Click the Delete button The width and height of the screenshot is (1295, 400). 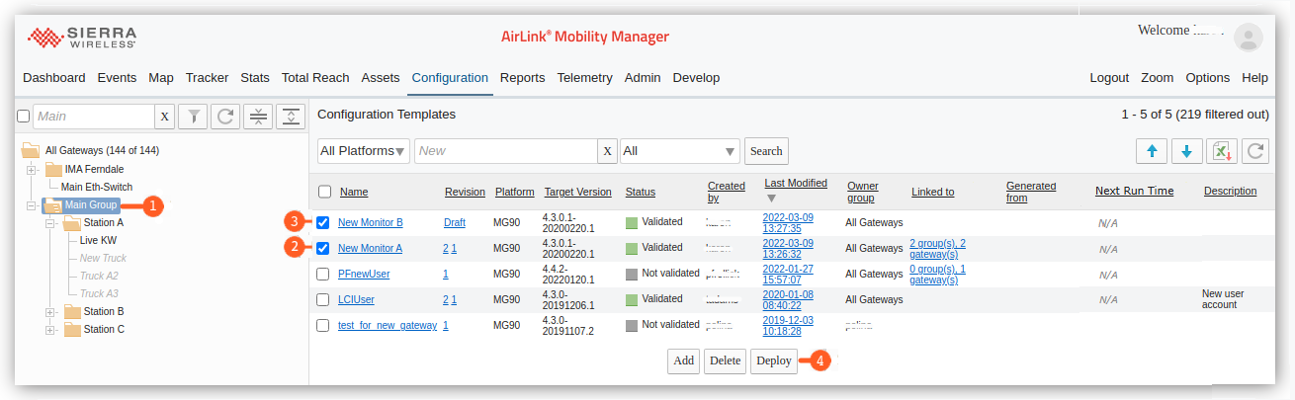725,360
